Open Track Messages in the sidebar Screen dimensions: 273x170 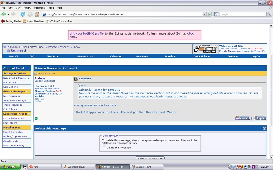[13, 105]
